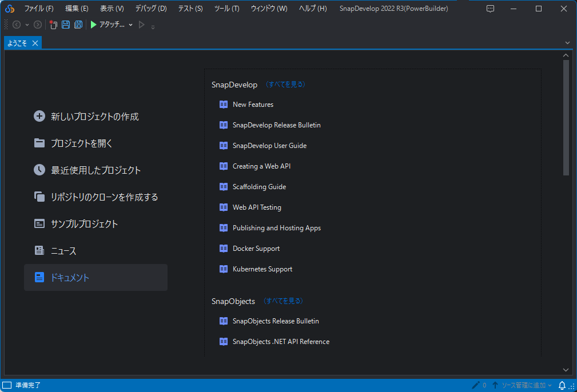Click プロジェクトを開く

click(x=81, y=143)
